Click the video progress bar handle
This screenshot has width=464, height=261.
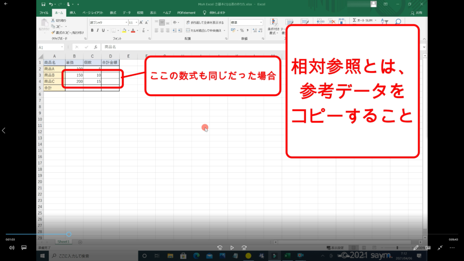(x=69, y=234)
